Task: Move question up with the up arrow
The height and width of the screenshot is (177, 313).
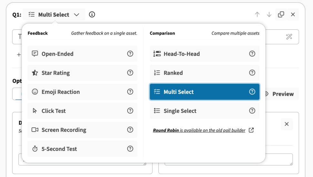Action: 257,15
